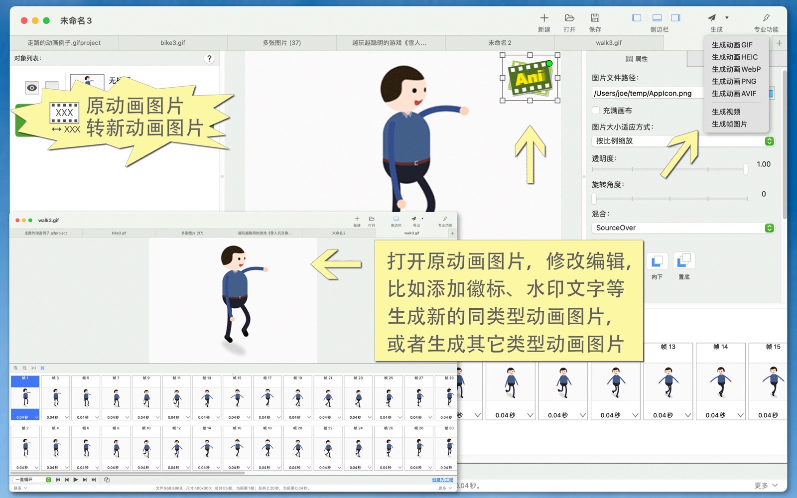Click the 保存 (Save) disk icon

pyautogui.click(x=595, y=18)
